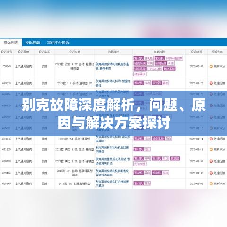This screenshot has width=227, height=227.
Task: Select 英朗 series cell in 2022-01-11 row
Action: point(44,149)
